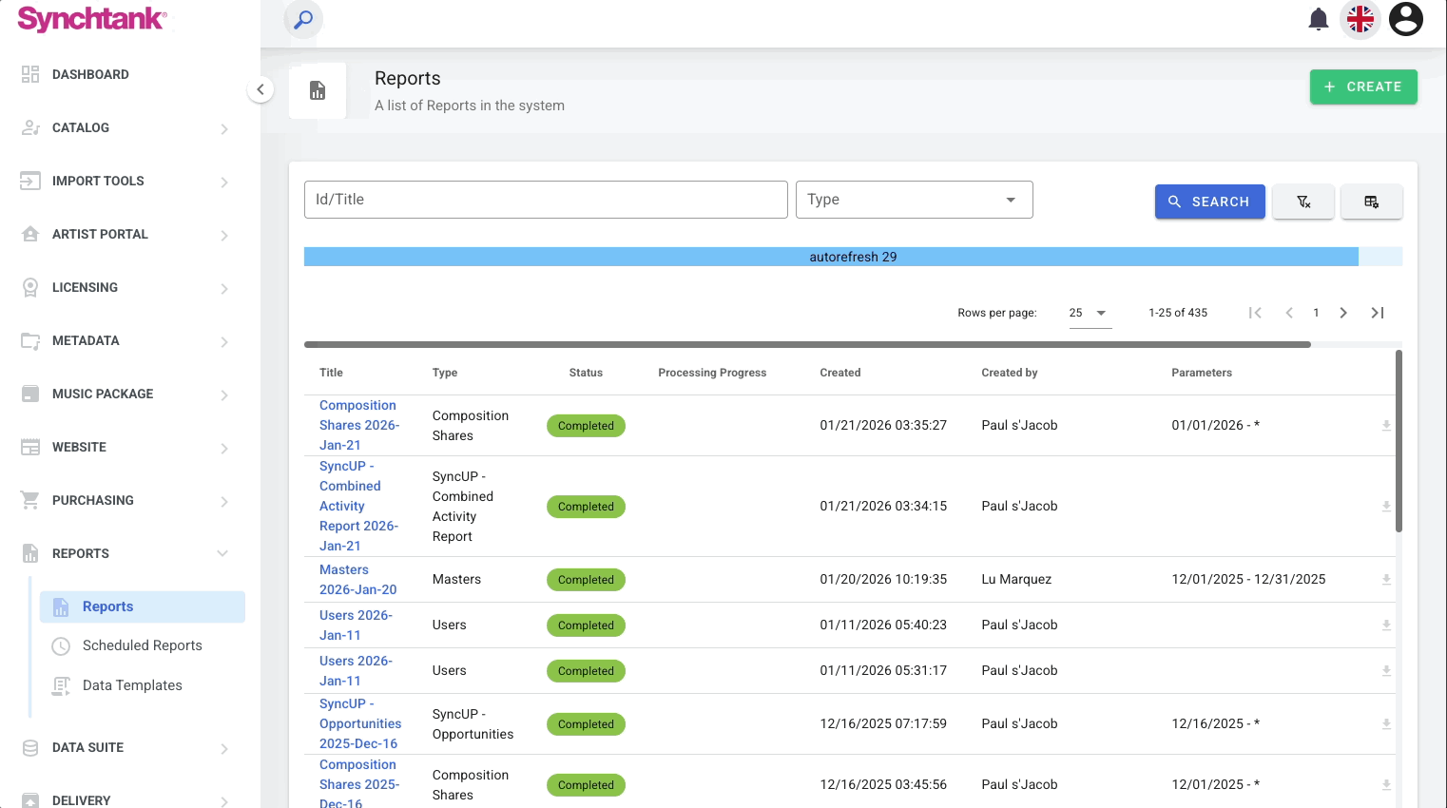Click Completed status of Masters row
Screen dimensions: 1447x808
(x=586, y=580)
